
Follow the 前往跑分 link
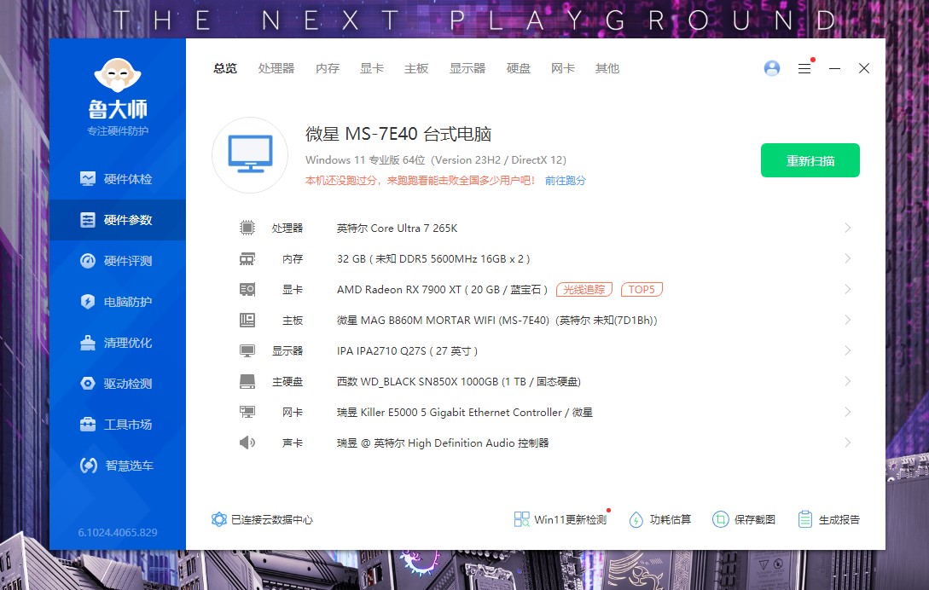(x=566, y=180)
